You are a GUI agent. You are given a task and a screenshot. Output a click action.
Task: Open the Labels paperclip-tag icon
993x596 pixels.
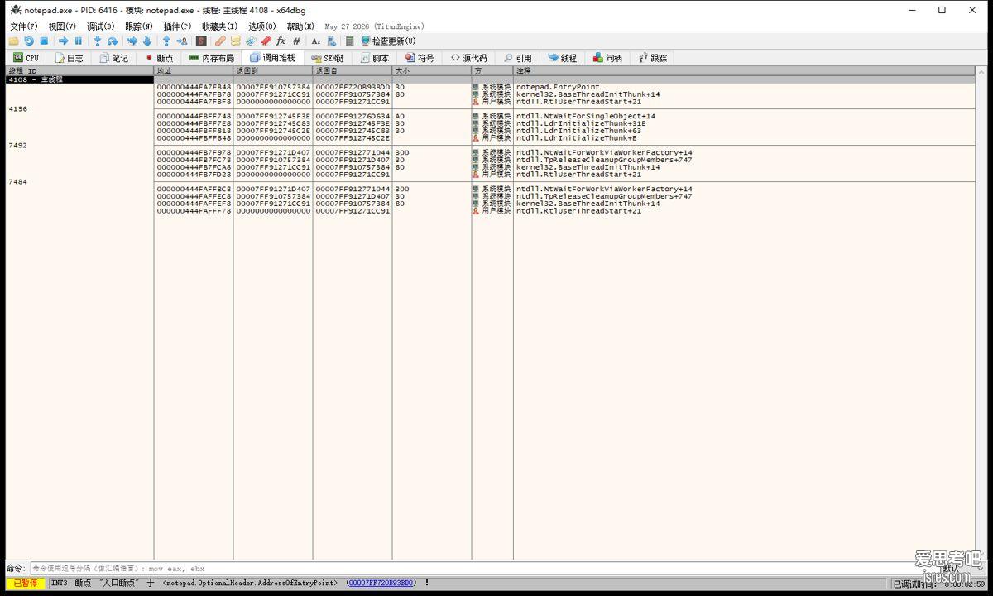point(250,41)
